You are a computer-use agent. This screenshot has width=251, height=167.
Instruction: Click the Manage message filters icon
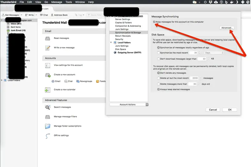coord(48,117)
